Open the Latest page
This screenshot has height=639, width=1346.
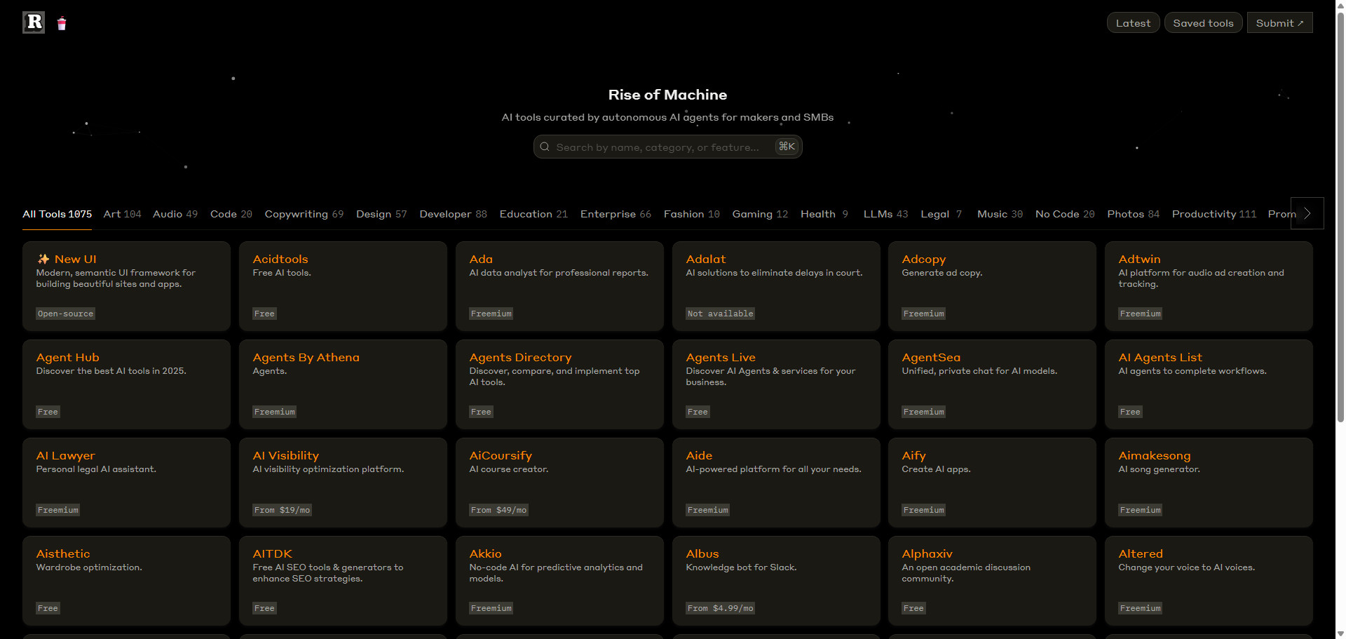pyautogui.click(x=1133, y=23)
